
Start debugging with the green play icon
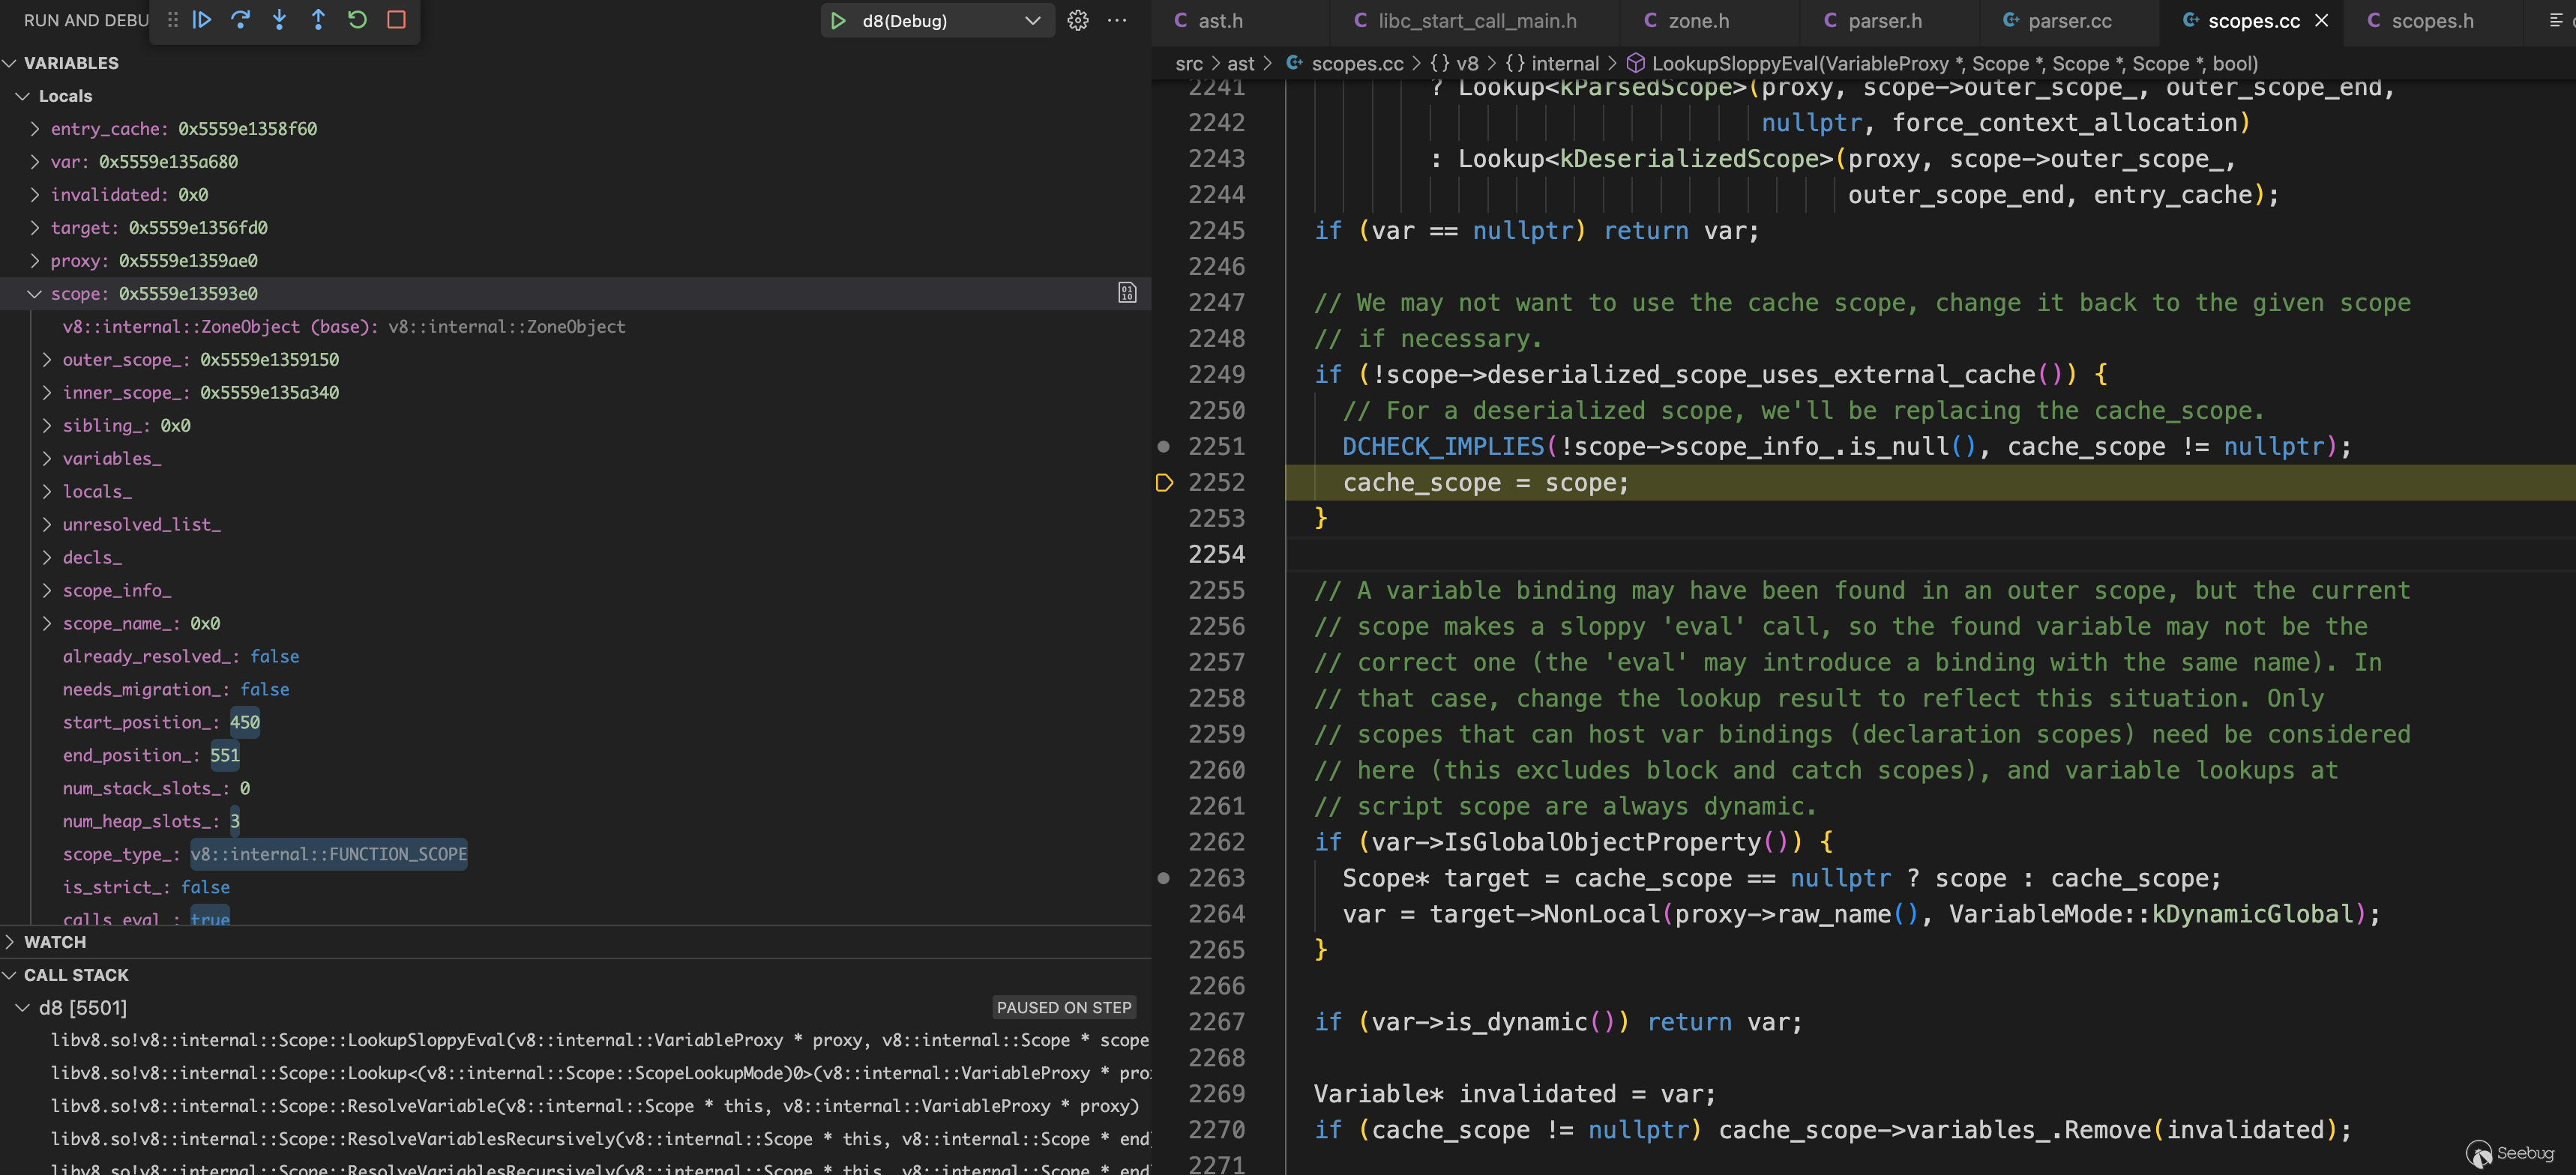point(838,20)
